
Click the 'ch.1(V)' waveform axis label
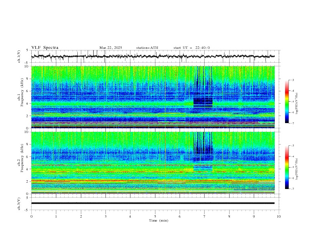tap(19, 56)
